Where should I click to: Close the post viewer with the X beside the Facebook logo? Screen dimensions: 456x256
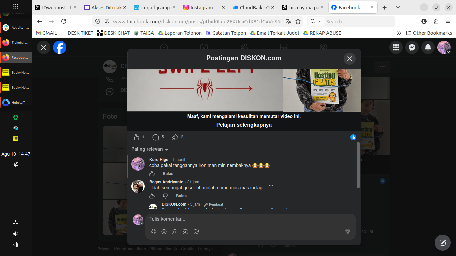click(x=44, y=47)
